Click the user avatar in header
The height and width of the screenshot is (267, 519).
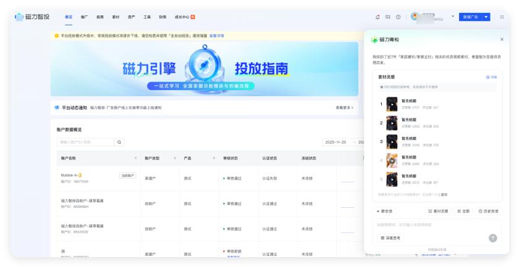[x=415, y=16]
